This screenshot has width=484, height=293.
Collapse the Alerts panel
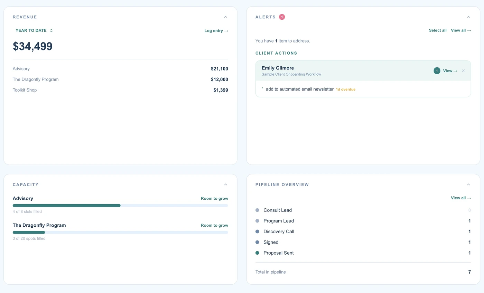[468, 17]
